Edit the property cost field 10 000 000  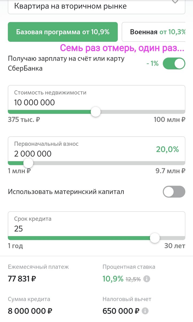point(96,98)
